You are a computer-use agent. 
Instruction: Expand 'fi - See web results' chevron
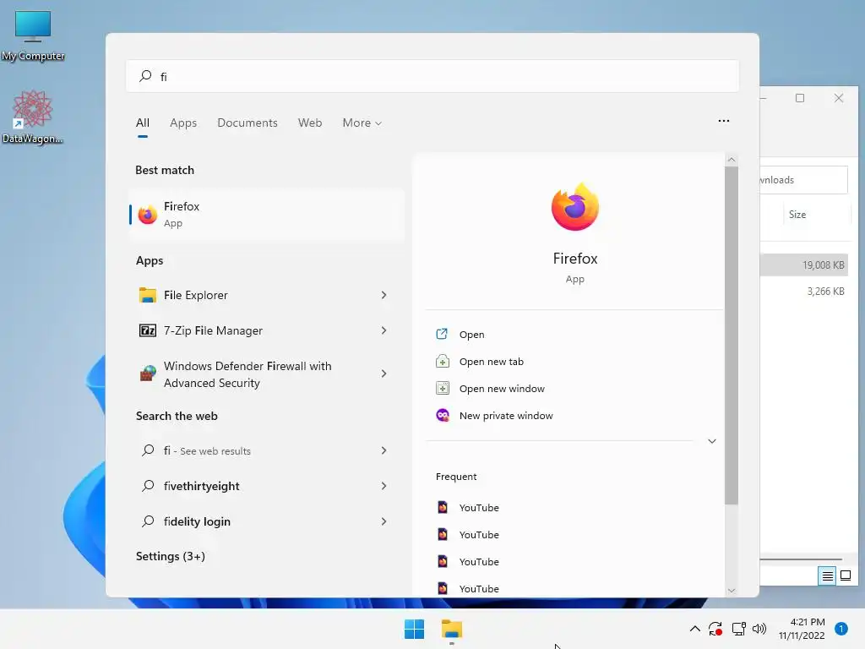point(384,451)
